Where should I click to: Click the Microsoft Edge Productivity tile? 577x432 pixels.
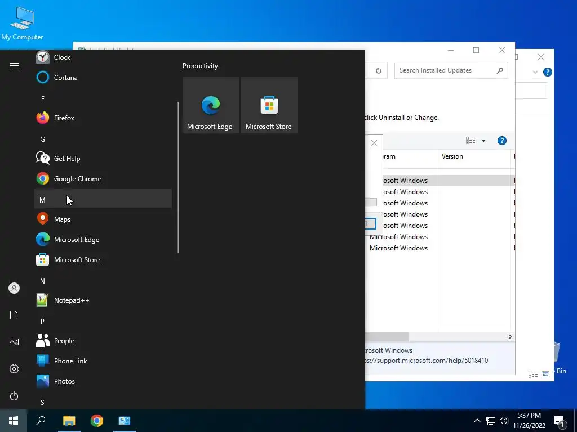211,105
